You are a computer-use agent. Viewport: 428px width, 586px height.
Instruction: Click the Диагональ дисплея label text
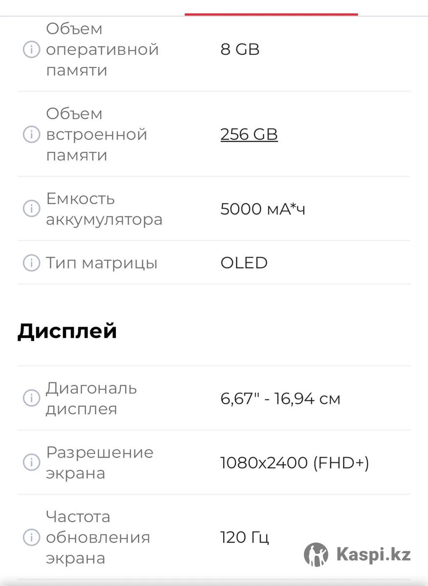pyautogui.click(x=91, y=398)
